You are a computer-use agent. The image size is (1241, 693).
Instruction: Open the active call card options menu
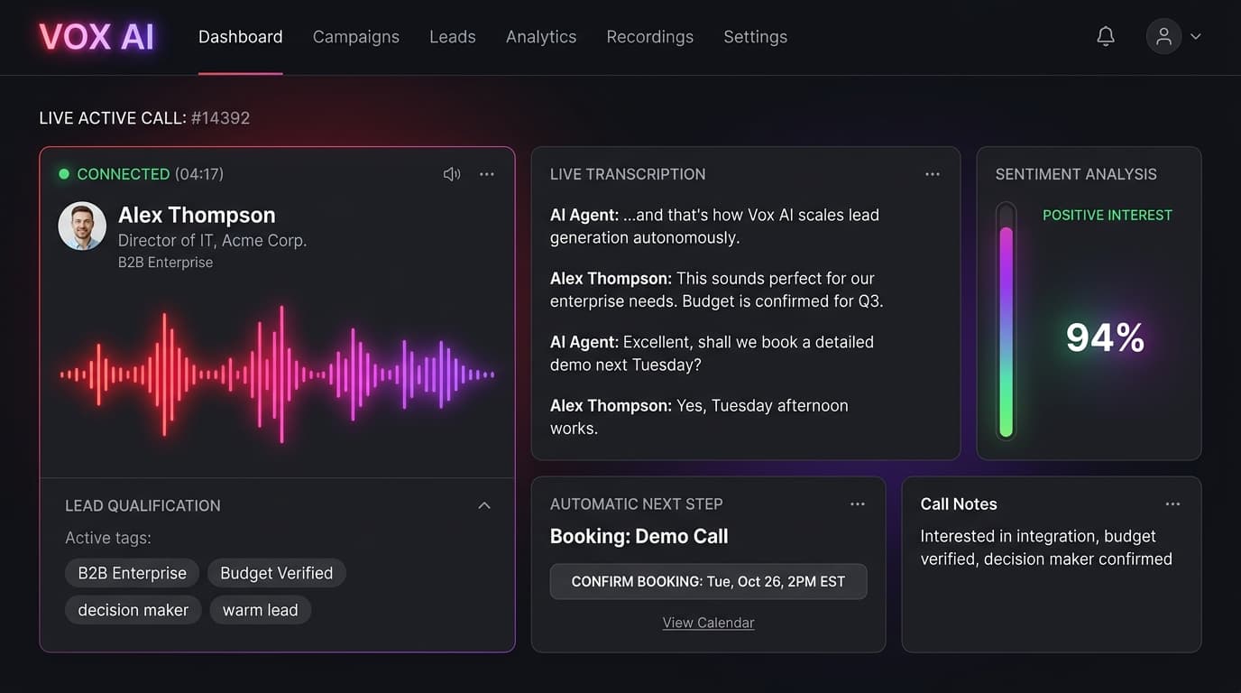tap(487, 174)
